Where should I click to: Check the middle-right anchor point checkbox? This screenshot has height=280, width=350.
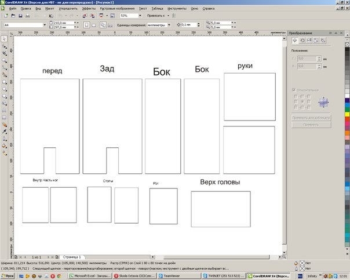308,102
